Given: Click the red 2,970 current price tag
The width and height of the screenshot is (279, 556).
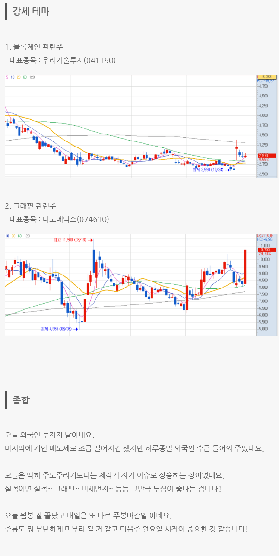Looking at the screenshot, I should 266,156.
